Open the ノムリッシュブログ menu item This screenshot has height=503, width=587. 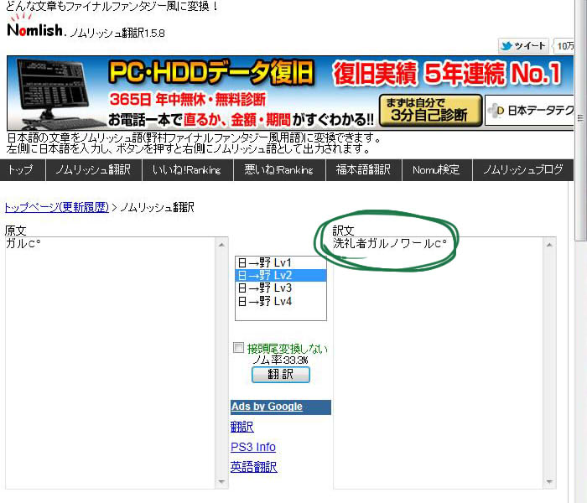point(523,170)
